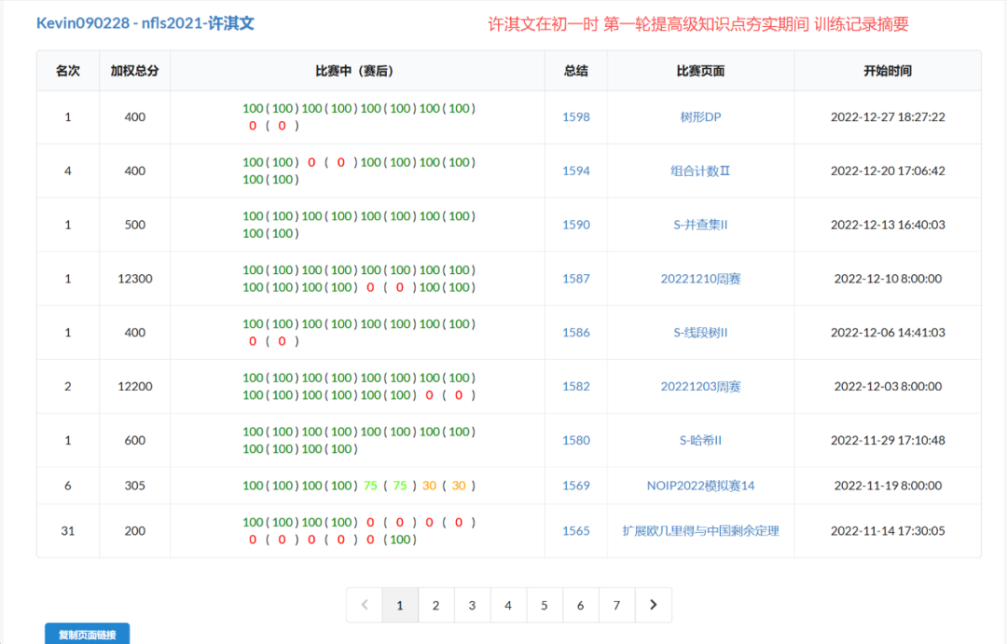
Task: Open the 树形DP contest page
Action: 700,117
